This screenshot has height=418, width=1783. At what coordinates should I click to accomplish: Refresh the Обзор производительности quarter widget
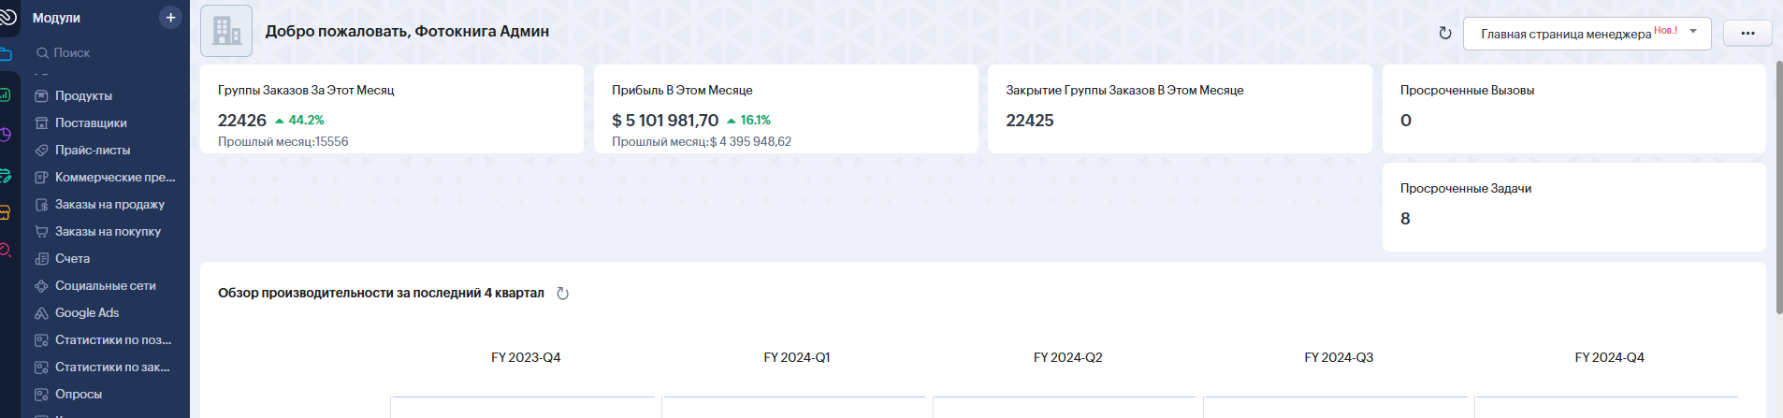[x=562, y=294]
